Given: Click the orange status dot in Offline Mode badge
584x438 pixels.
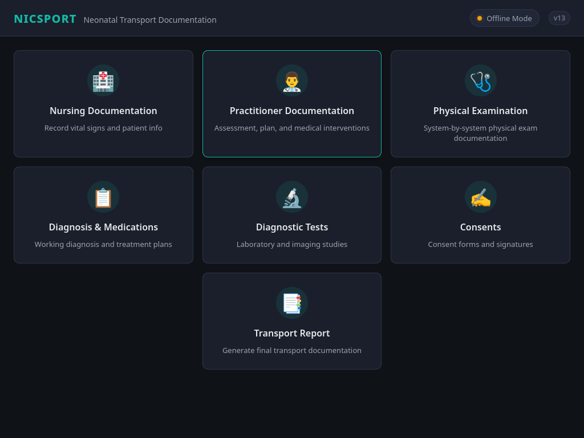Looking at the screenshot, I should coord(480,18).
